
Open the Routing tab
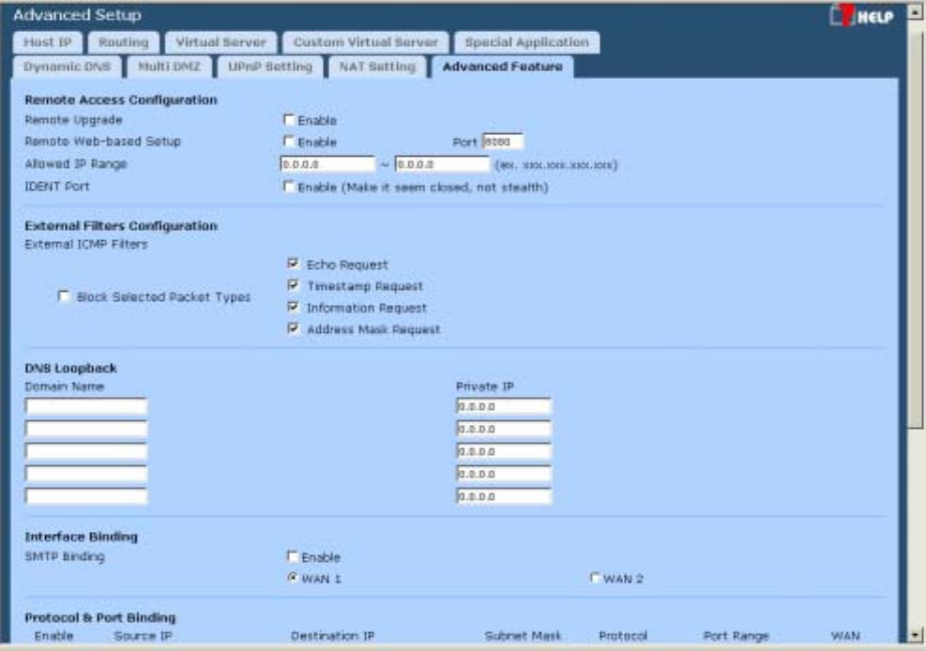[124, 42]
